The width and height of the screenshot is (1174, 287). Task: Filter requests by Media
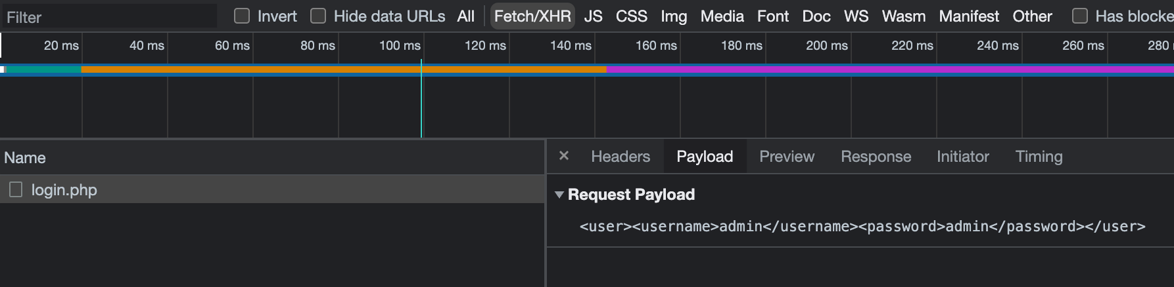point(722,16)
